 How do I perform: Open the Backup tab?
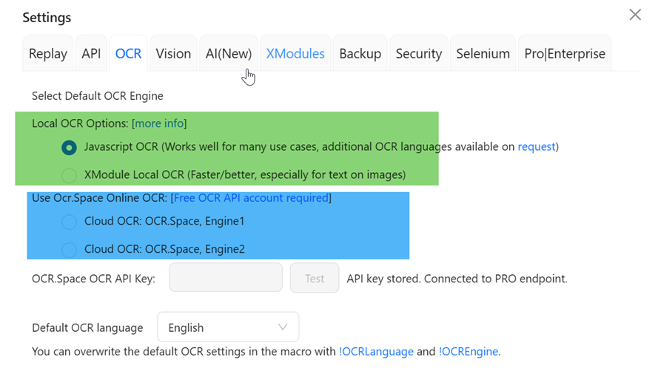click(x=360, y=54)
